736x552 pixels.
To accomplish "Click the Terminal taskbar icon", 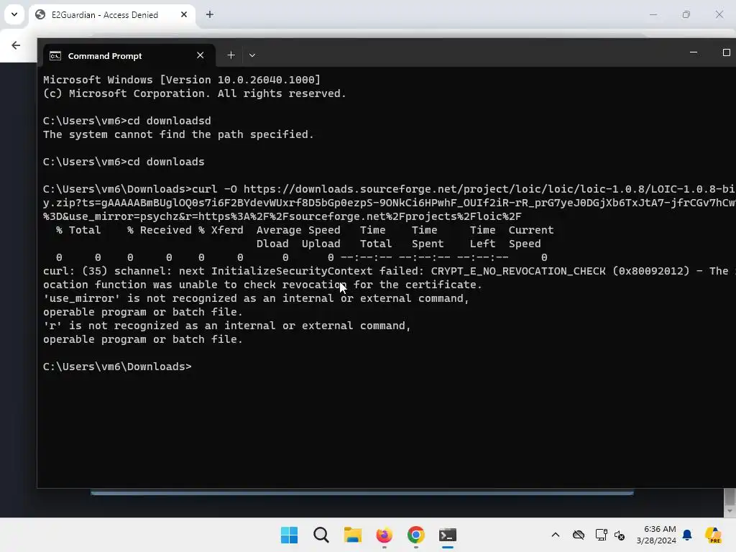I will coord(447,535).
